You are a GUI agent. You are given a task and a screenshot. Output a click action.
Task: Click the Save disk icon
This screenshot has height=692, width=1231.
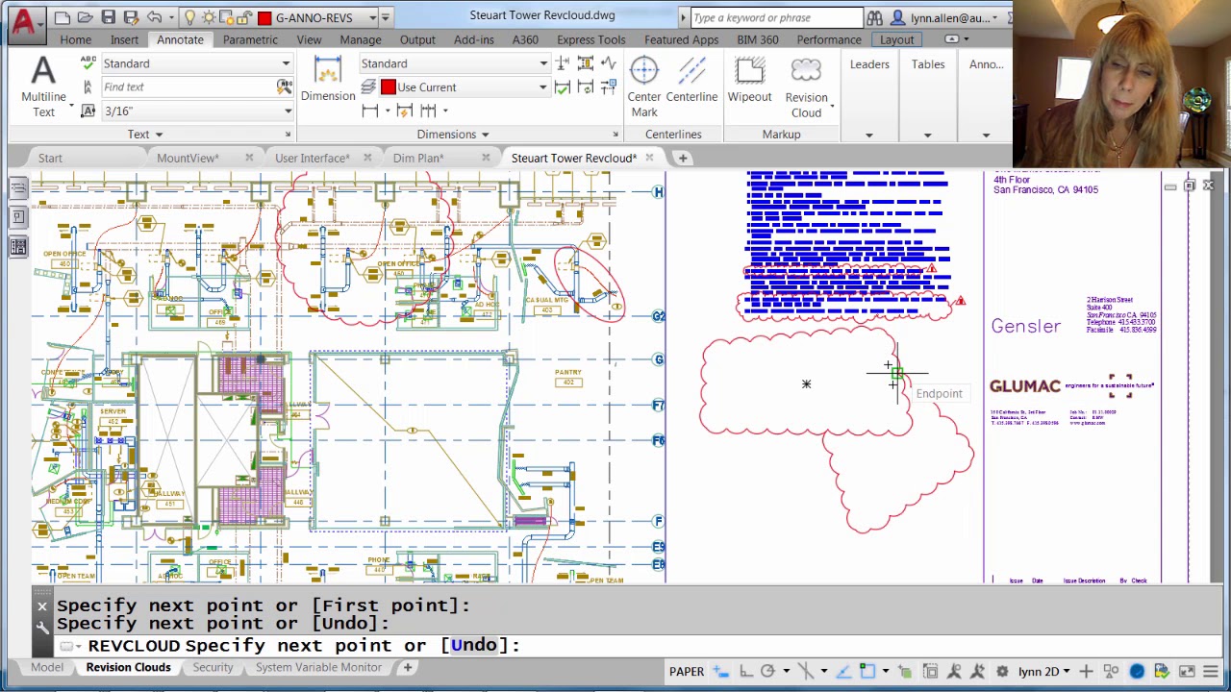click(108, 17)
